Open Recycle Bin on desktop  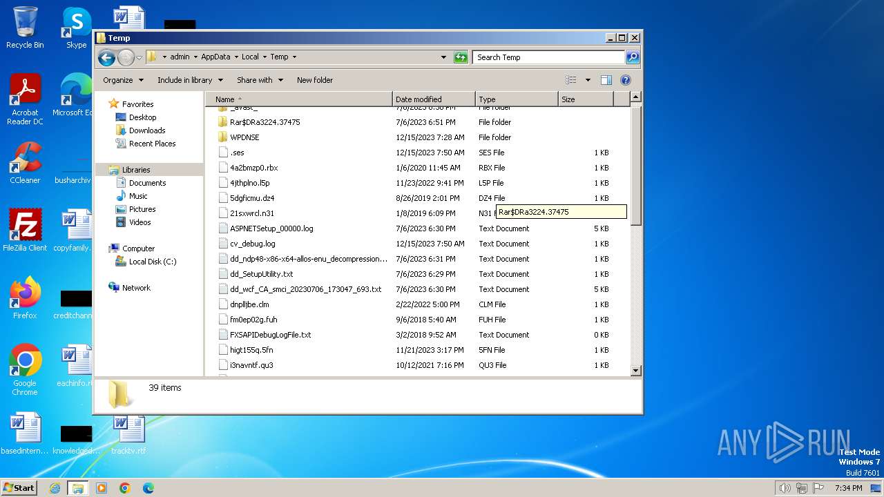pyautogui.click(x=25, y=28)
